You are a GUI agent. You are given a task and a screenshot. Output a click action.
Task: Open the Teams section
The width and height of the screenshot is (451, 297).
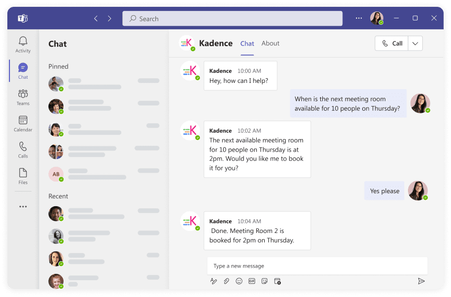[23, 97]
